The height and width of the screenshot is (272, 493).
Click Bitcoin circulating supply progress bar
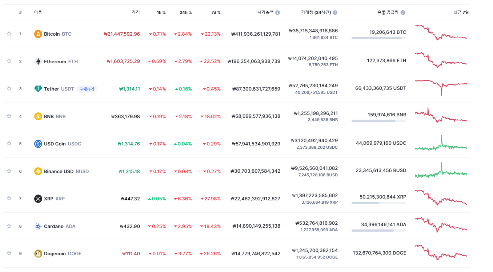(379, 38)
